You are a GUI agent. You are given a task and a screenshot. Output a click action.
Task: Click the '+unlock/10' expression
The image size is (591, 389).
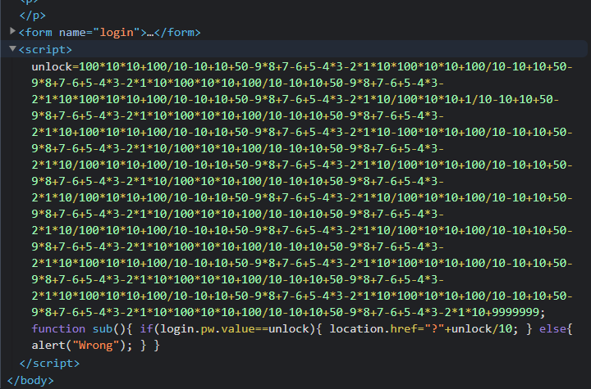(x=479, y=328)
